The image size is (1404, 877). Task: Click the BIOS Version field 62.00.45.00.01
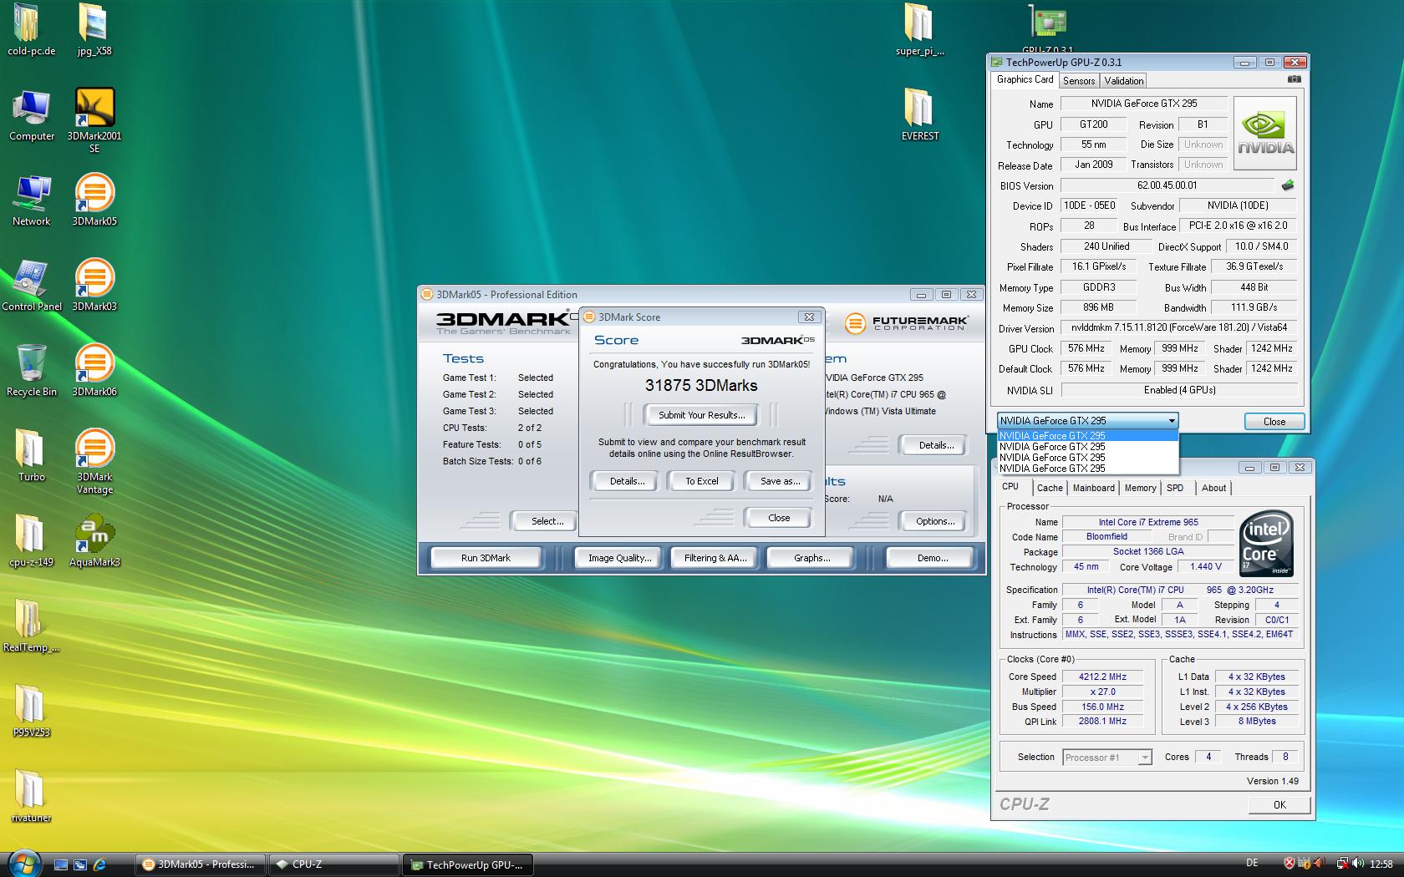[x=1167, y=185]
